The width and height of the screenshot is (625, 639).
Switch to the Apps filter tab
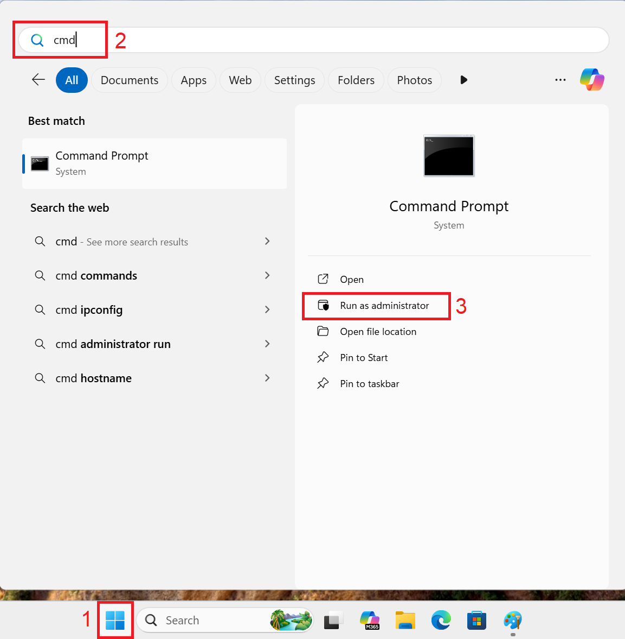click(194, 80)
